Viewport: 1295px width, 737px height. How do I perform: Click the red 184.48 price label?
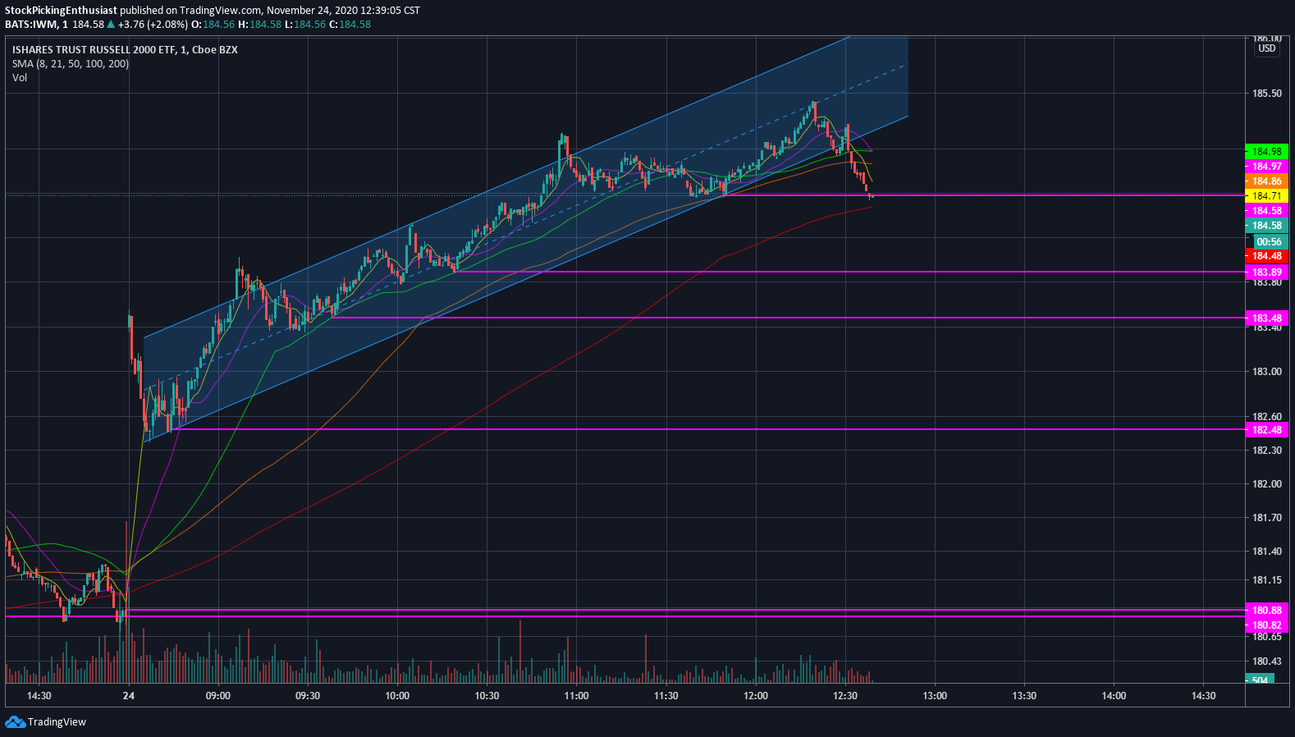click(1266, 256)
